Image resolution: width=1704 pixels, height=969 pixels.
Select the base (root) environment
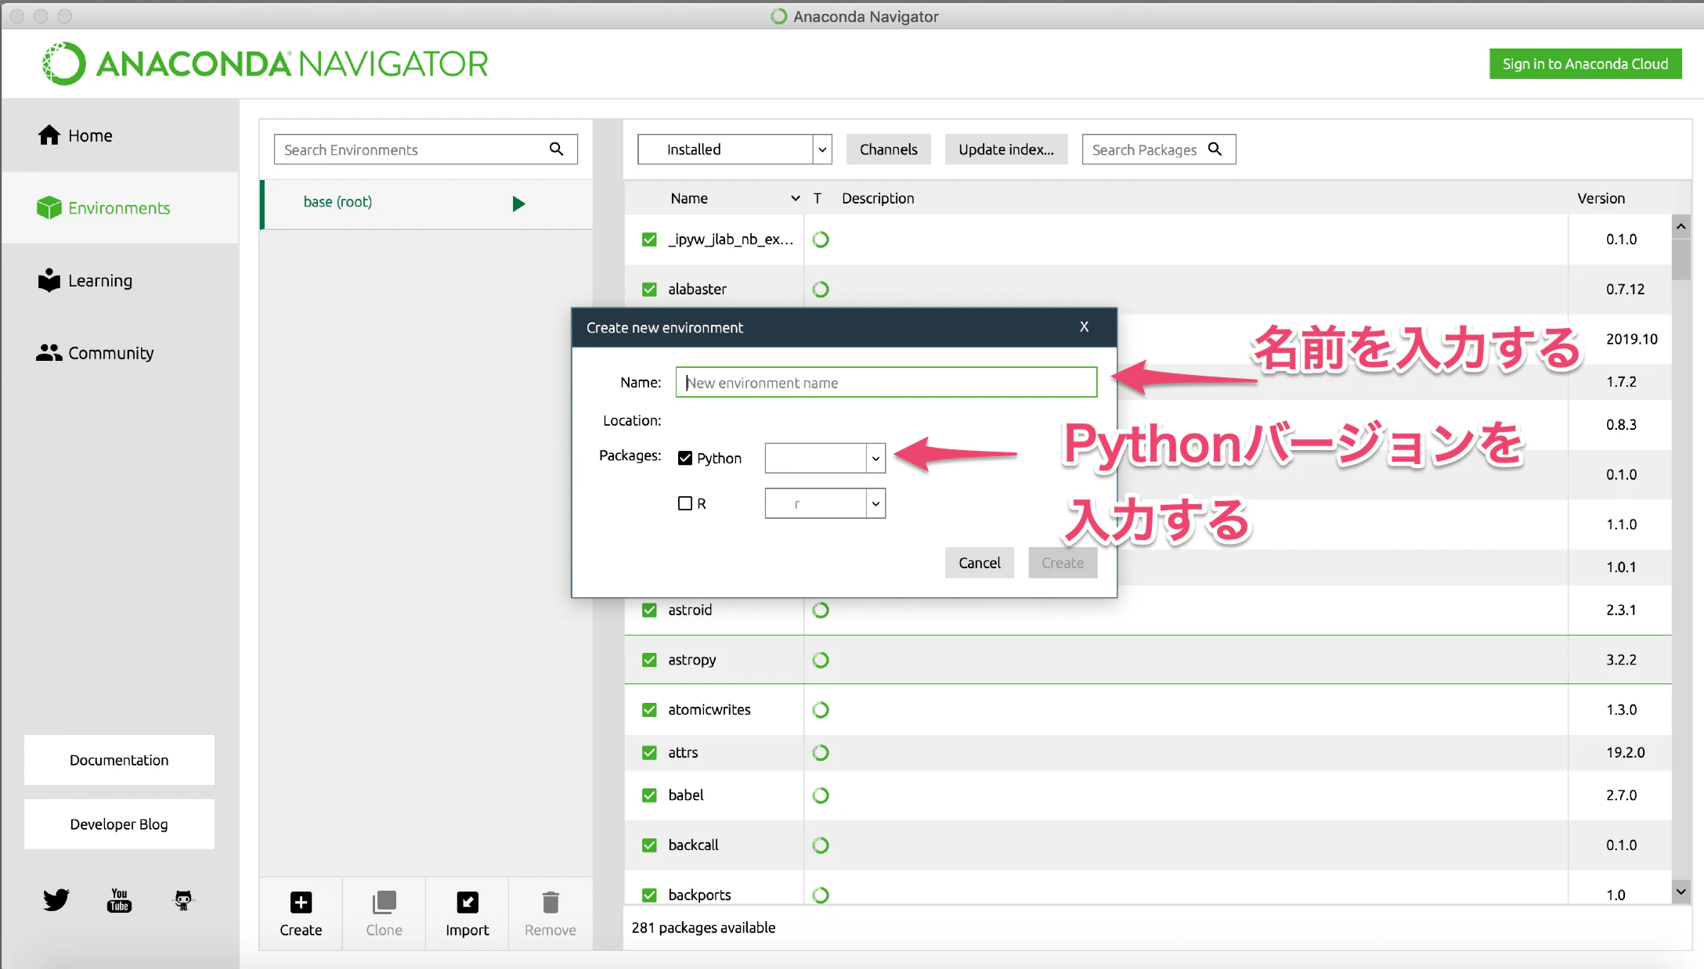pos(427,204)
